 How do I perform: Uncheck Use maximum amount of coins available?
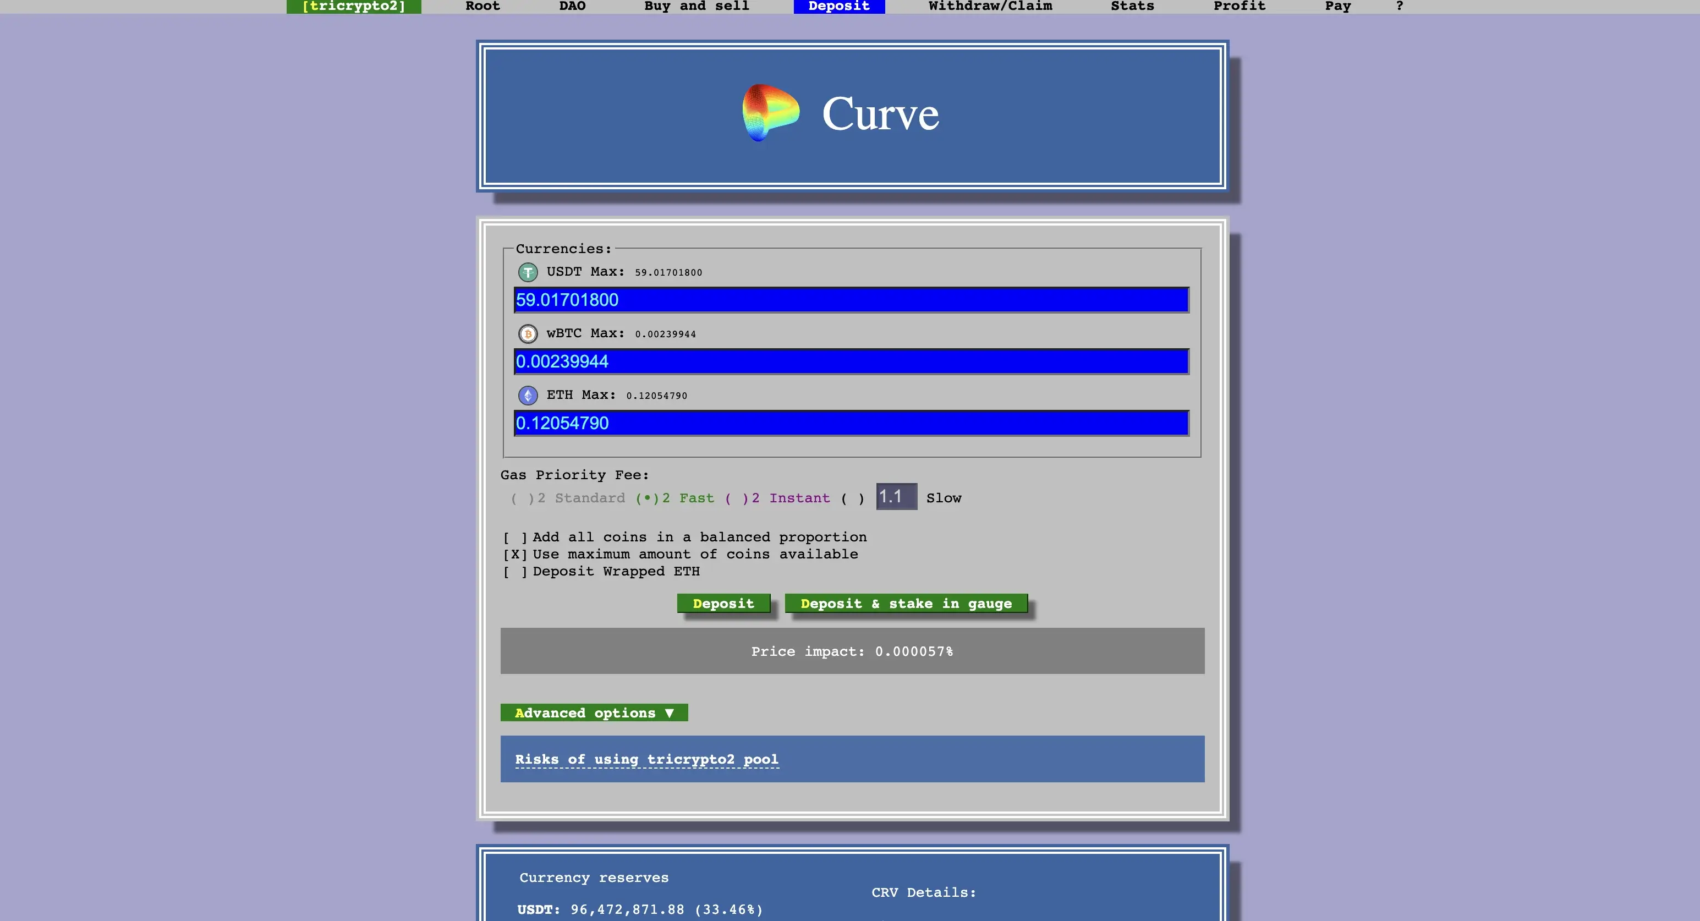point(516,555)
